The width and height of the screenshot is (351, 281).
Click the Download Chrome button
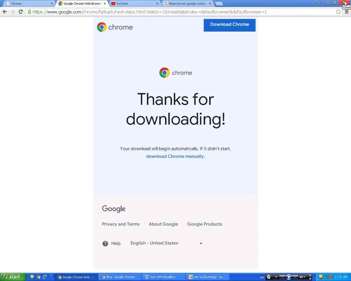click(230, 25)
